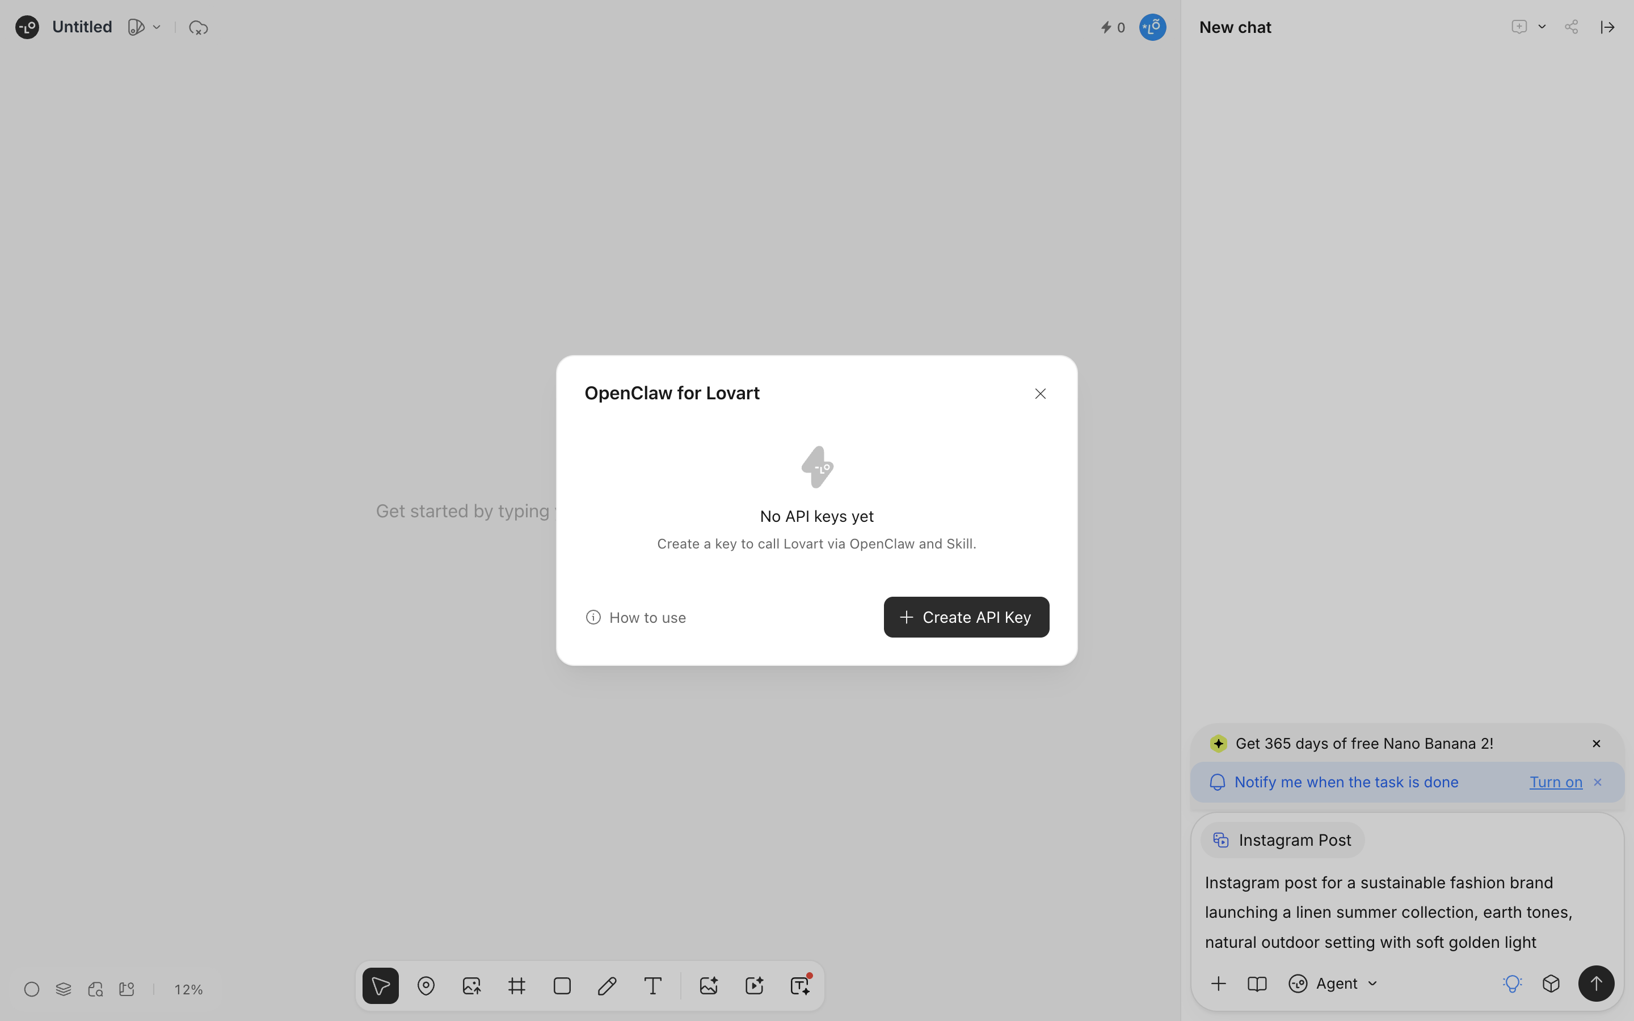The width and height of the screenshot is (1634, 1021).
Task: Click the Lovart logo home icon
Action: [27, 27]
